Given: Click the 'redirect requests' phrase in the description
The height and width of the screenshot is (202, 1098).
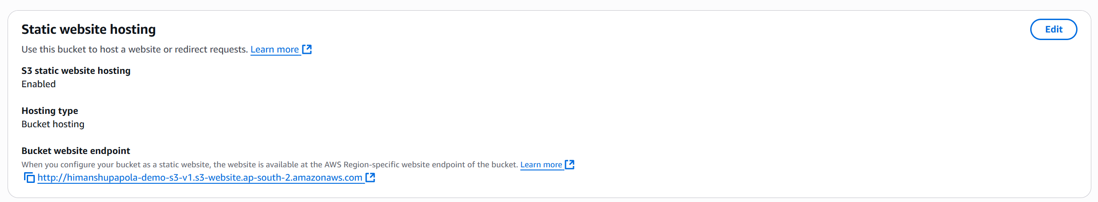Looking at the screenshot, I should point(211,49).
